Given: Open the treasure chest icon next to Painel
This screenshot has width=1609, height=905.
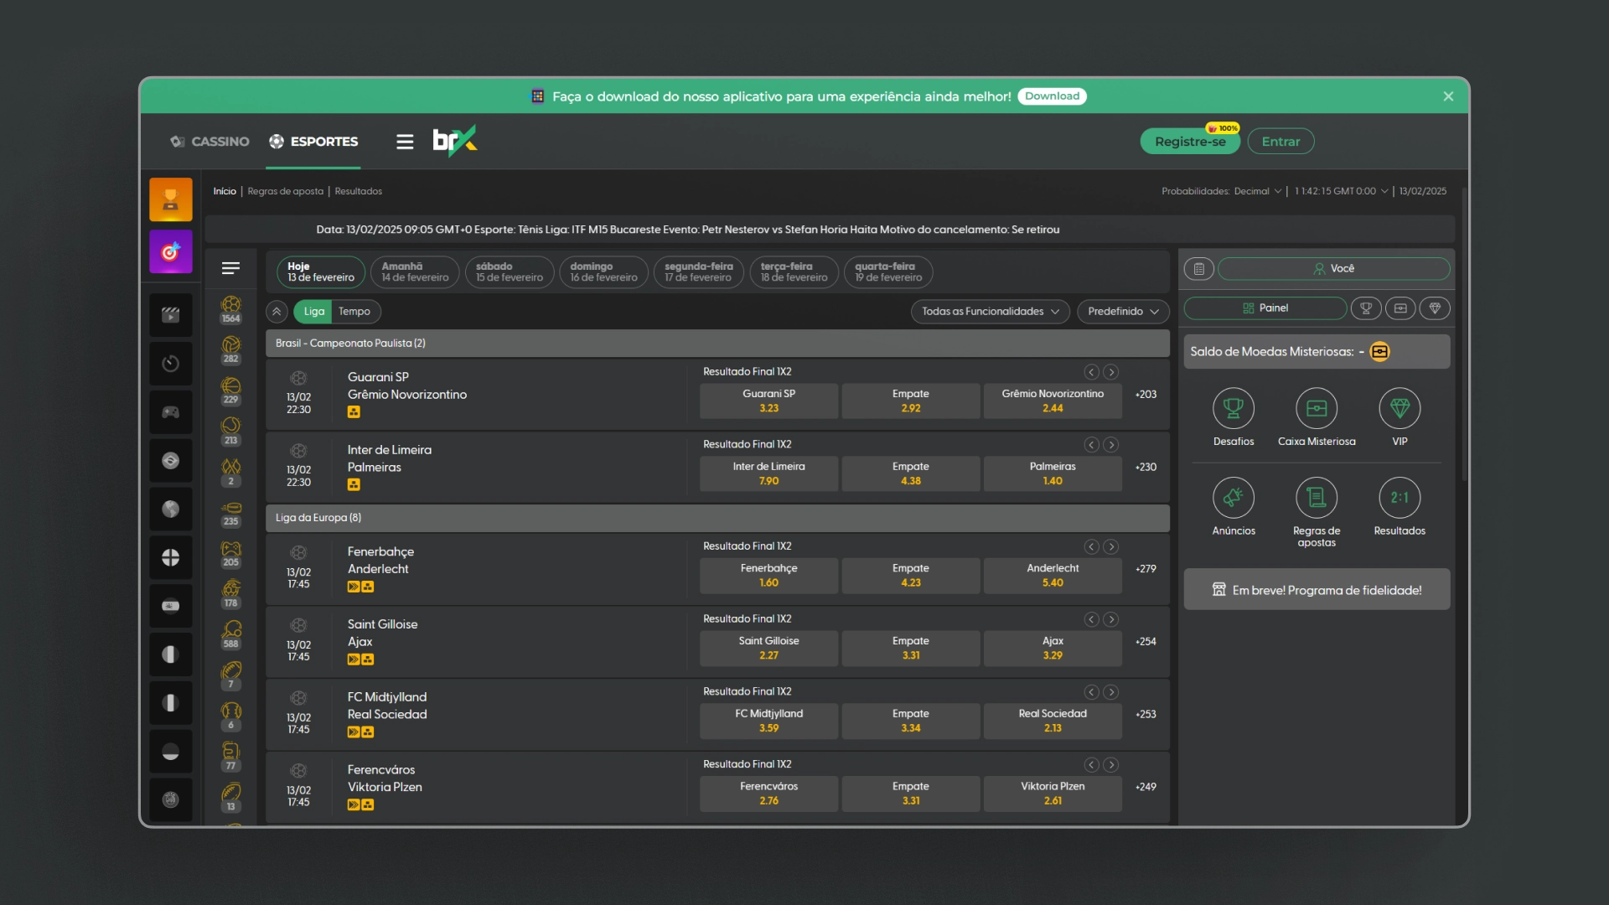Looking at the screenshot, I should pos(1400,308).
